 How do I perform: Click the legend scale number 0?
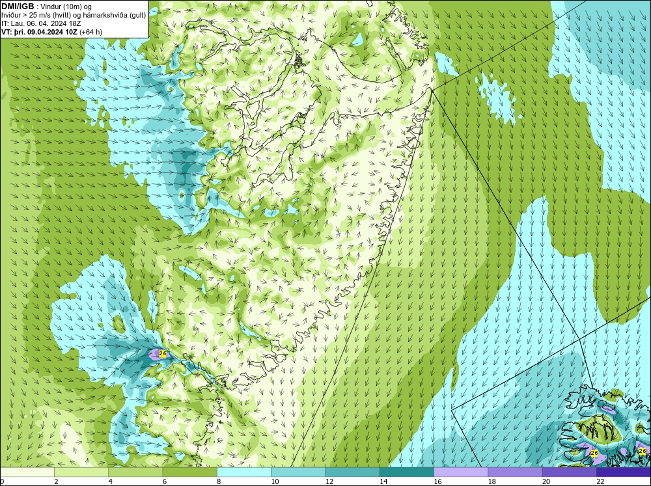point(2,481)
